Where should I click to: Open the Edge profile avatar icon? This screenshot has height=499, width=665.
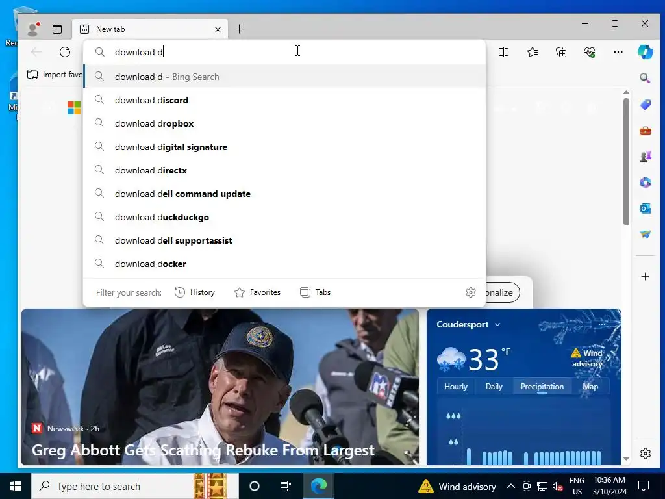coord(32,29)
